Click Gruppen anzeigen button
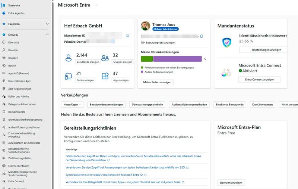298x189 pixels. click(123, 62)
